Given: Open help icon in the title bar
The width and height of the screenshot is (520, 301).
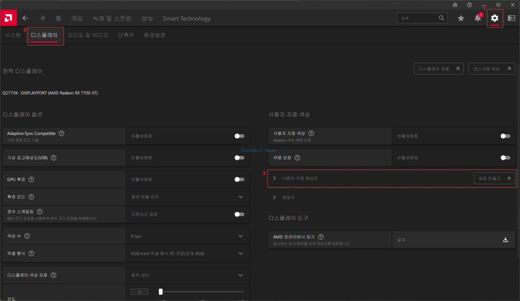Looking at the screenshot, I should (469, 5).
